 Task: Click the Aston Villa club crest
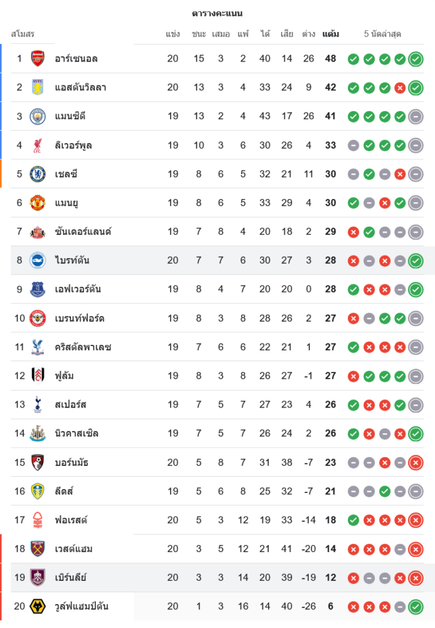38,87
